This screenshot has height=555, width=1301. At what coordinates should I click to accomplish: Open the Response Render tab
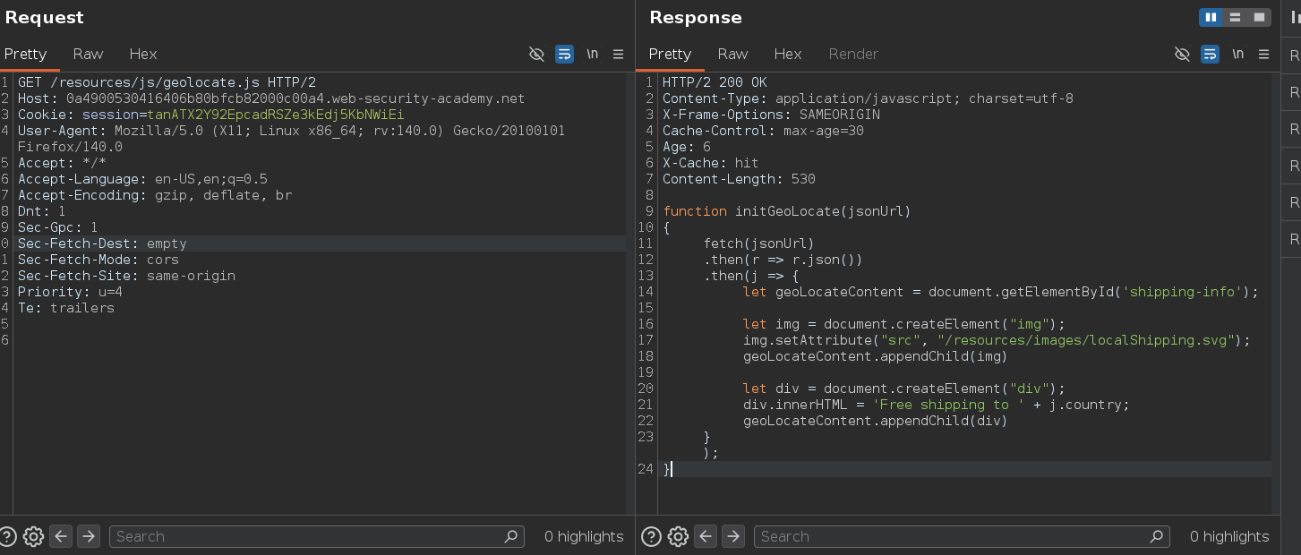point(853,54)
